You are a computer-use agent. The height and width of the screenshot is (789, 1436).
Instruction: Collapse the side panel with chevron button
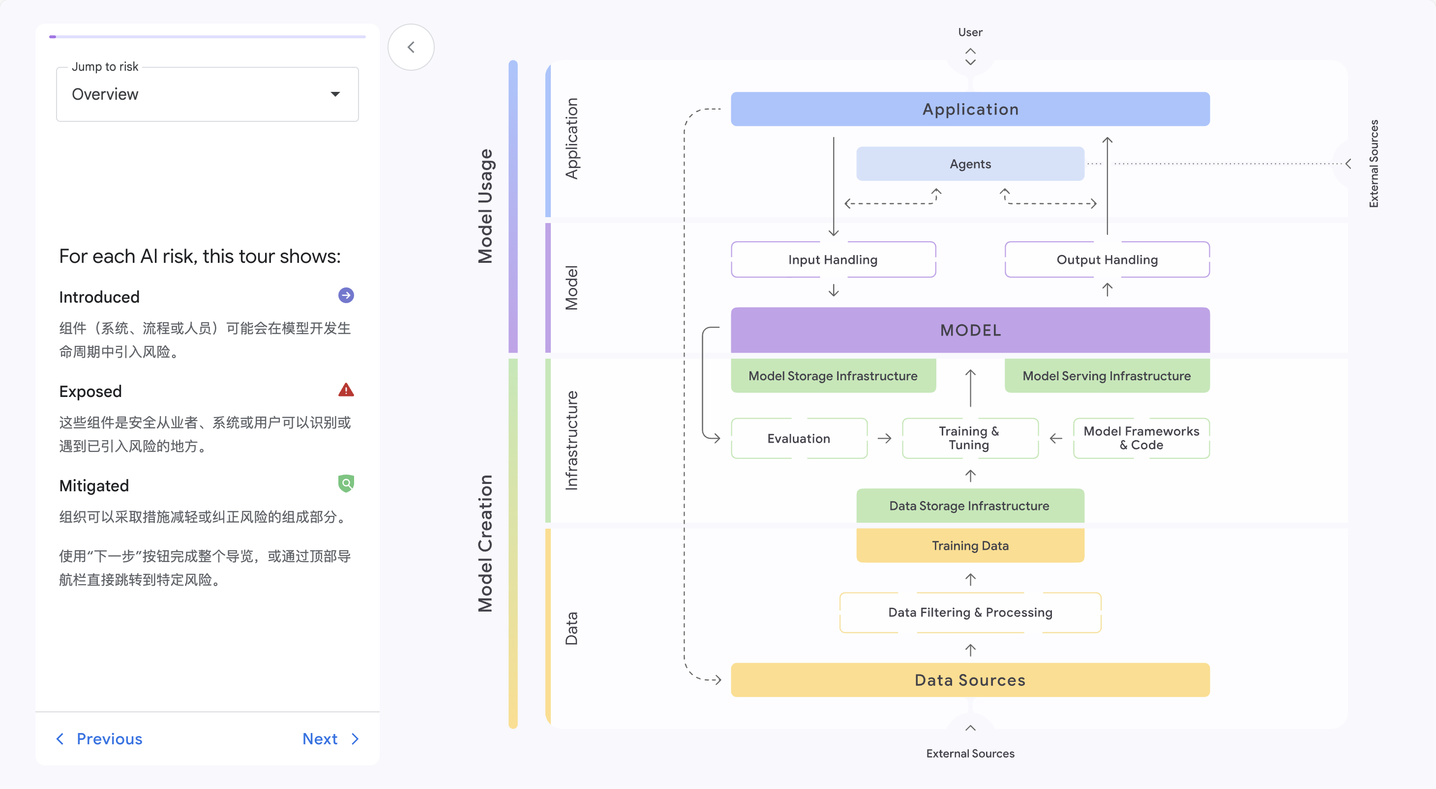tap(411, 47)
